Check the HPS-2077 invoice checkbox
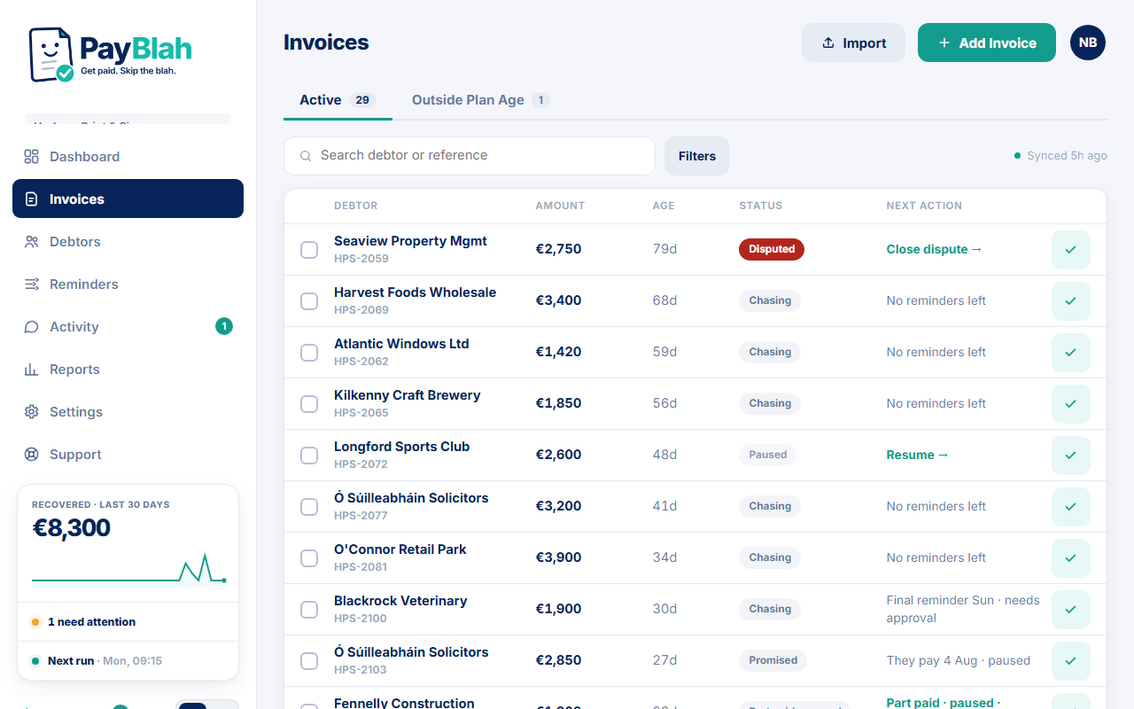The width and height of the screenshot is (1134, 709). pyautogui.click(x=309, y=507)
